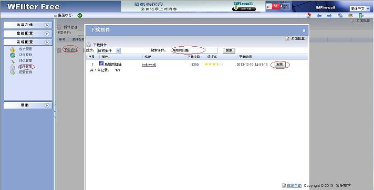374x190 pixels.
Task: Click the red Home icon in toolbar
Action: [309, 16]
